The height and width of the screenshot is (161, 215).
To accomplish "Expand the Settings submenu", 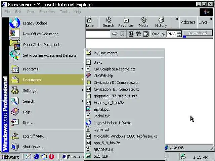I will click(x=46, y=90).
